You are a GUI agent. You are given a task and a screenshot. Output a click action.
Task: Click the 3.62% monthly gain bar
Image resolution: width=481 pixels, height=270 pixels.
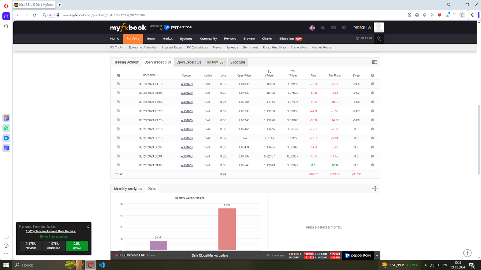227,229
